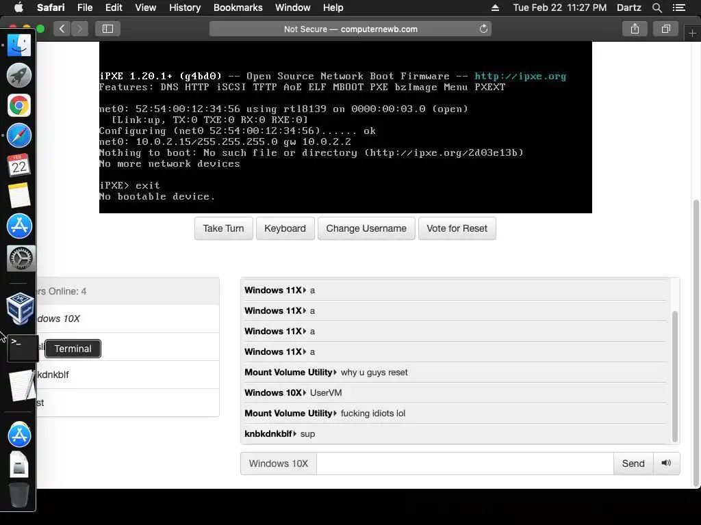Click Change Username button

point(366,228)
